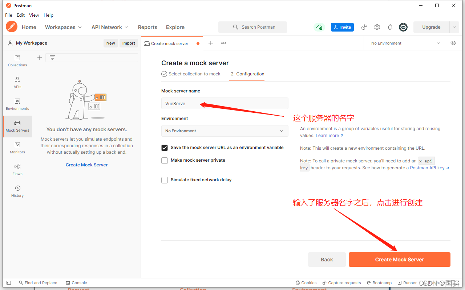Open the Collections sidebar panel

coord(17,61)
